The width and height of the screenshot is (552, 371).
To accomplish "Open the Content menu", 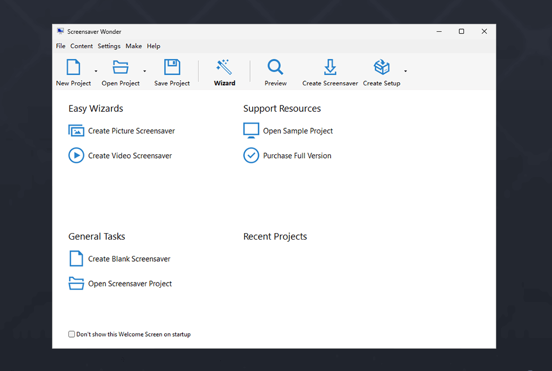I will [81, 46].
